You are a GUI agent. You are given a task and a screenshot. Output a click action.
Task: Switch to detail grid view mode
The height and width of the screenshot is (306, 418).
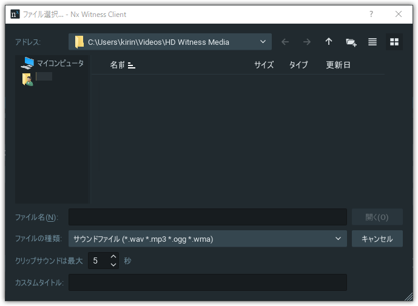point(394,42)
